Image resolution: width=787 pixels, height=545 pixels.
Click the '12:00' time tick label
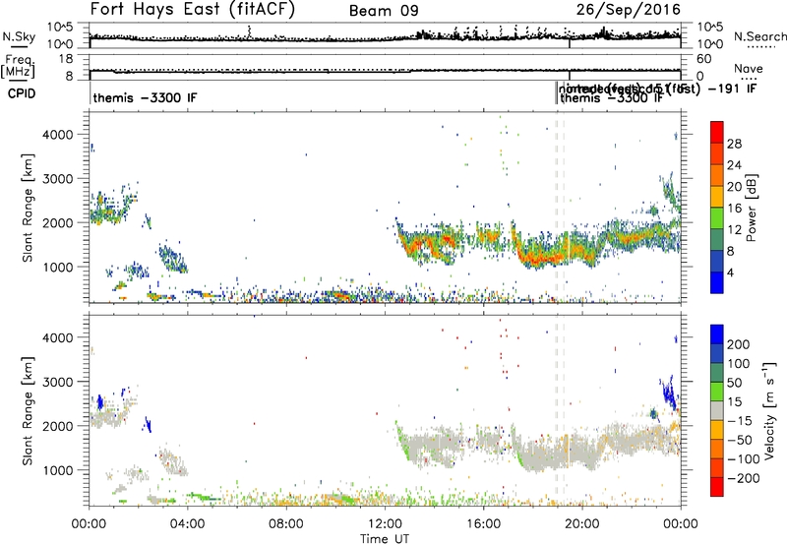(385, 524)
